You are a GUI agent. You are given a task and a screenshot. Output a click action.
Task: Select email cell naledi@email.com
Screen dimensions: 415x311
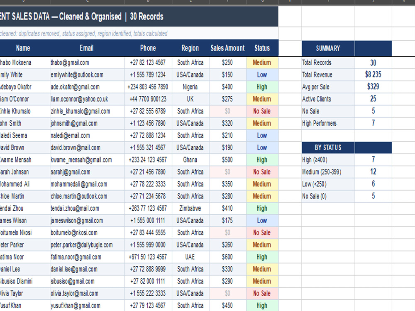tap(87, 136)
